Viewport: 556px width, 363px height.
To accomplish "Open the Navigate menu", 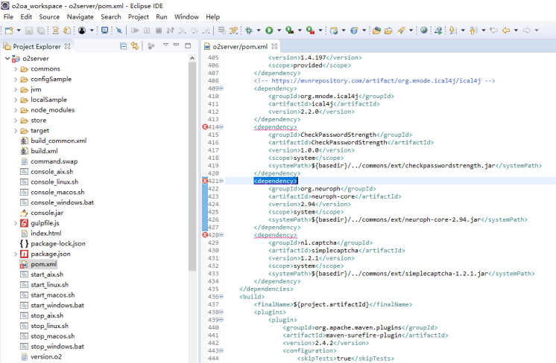I will click(80, 16).
